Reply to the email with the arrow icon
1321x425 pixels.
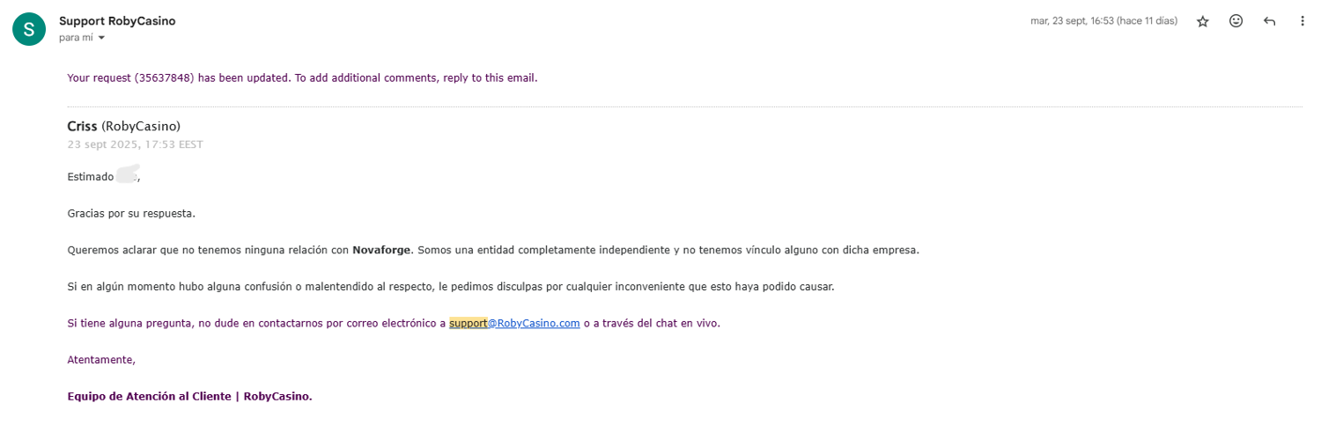1269,21
